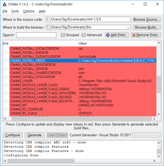
Task: Click the CMAKE_LINKER Program Files path value
Action: (x=116, y=81)
